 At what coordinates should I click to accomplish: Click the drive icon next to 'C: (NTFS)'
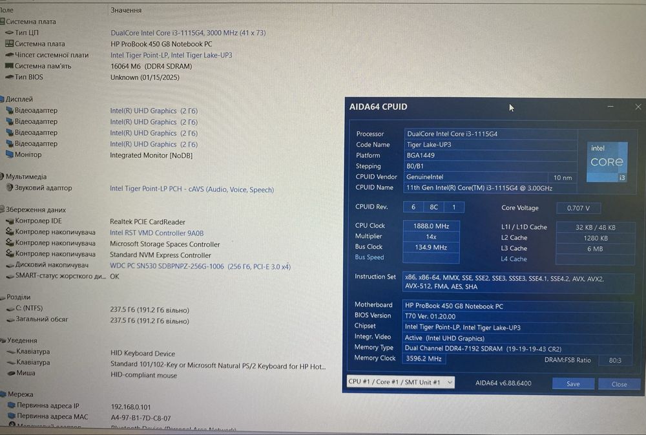[11, 308]
